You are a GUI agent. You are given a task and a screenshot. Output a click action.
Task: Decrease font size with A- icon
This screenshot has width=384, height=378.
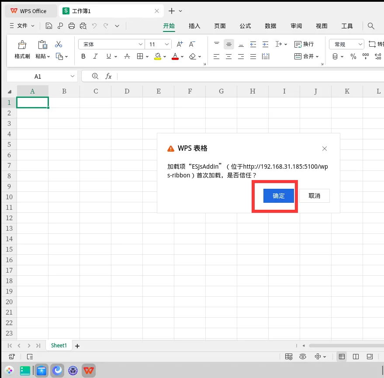point(192,44)
